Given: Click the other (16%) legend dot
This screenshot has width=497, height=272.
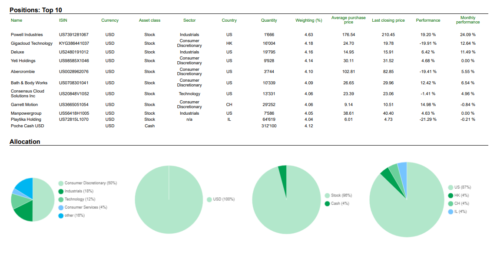Looking at the screenshot, I should (61, 216).
